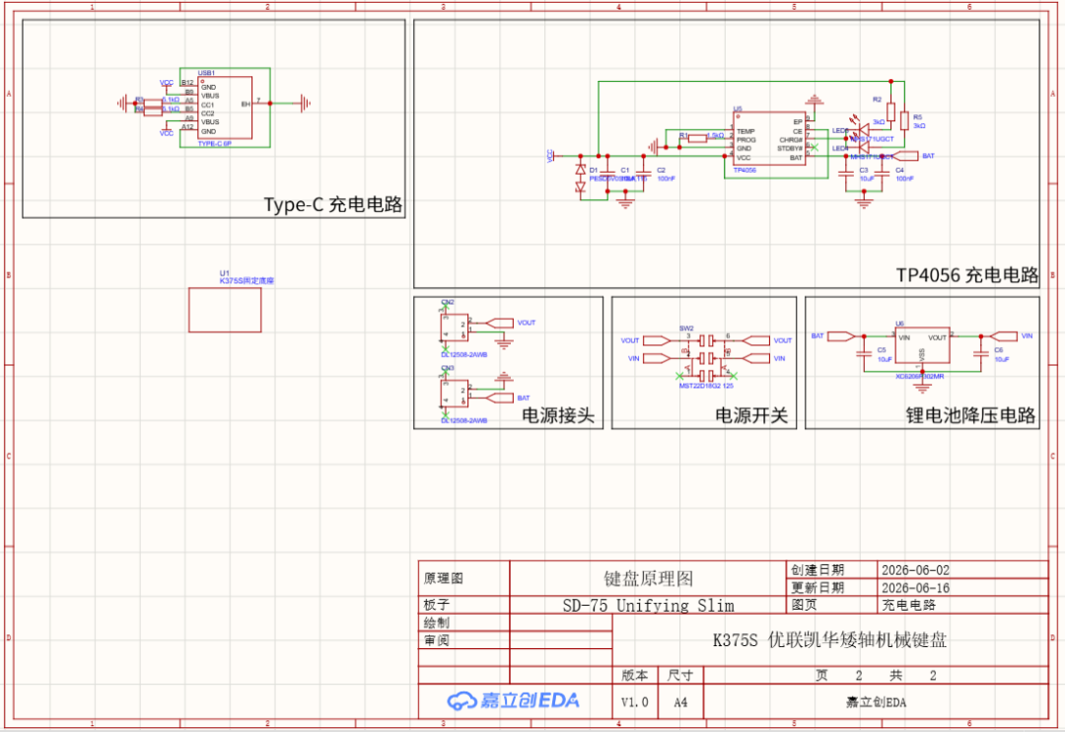Select capacitor C2 100nF symbol

(x=643, y=174)
